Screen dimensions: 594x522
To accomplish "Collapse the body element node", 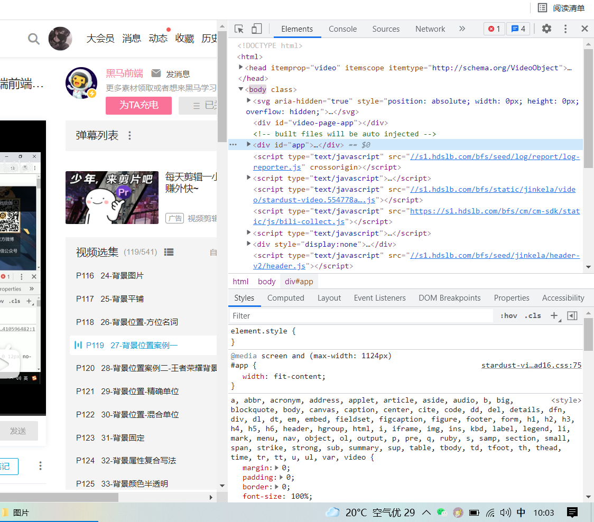I will click(x=240, y=89).
